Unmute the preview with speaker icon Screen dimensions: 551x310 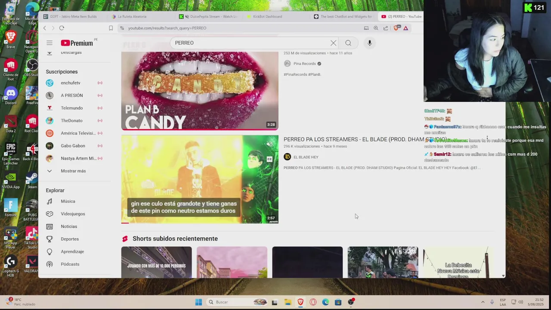pos(269,144)
